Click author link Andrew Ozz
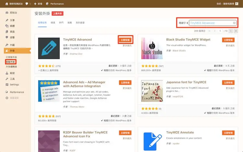The image size is (243, 152). [76, 54]
